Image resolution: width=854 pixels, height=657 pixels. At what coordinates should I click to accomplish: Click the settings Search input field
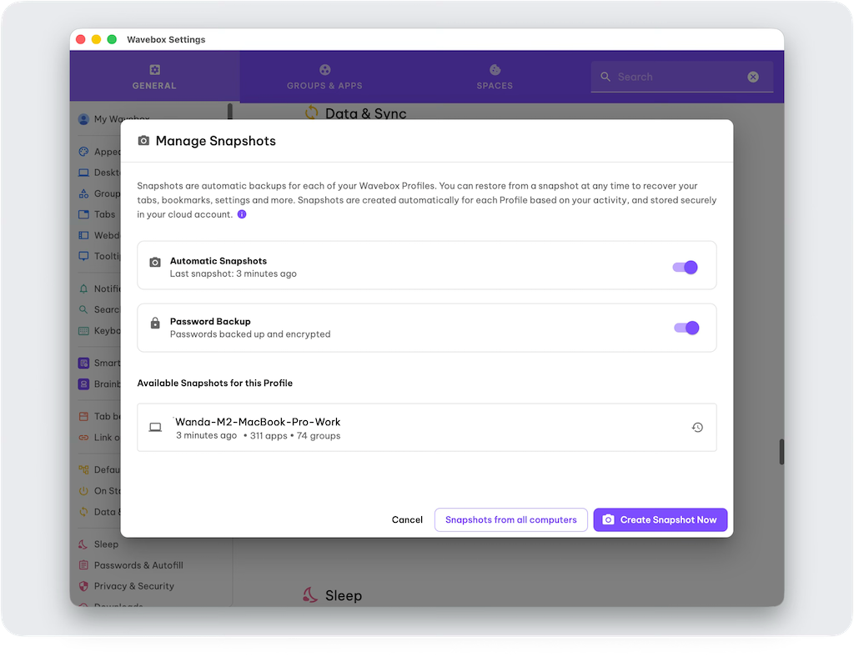point(677,77)
